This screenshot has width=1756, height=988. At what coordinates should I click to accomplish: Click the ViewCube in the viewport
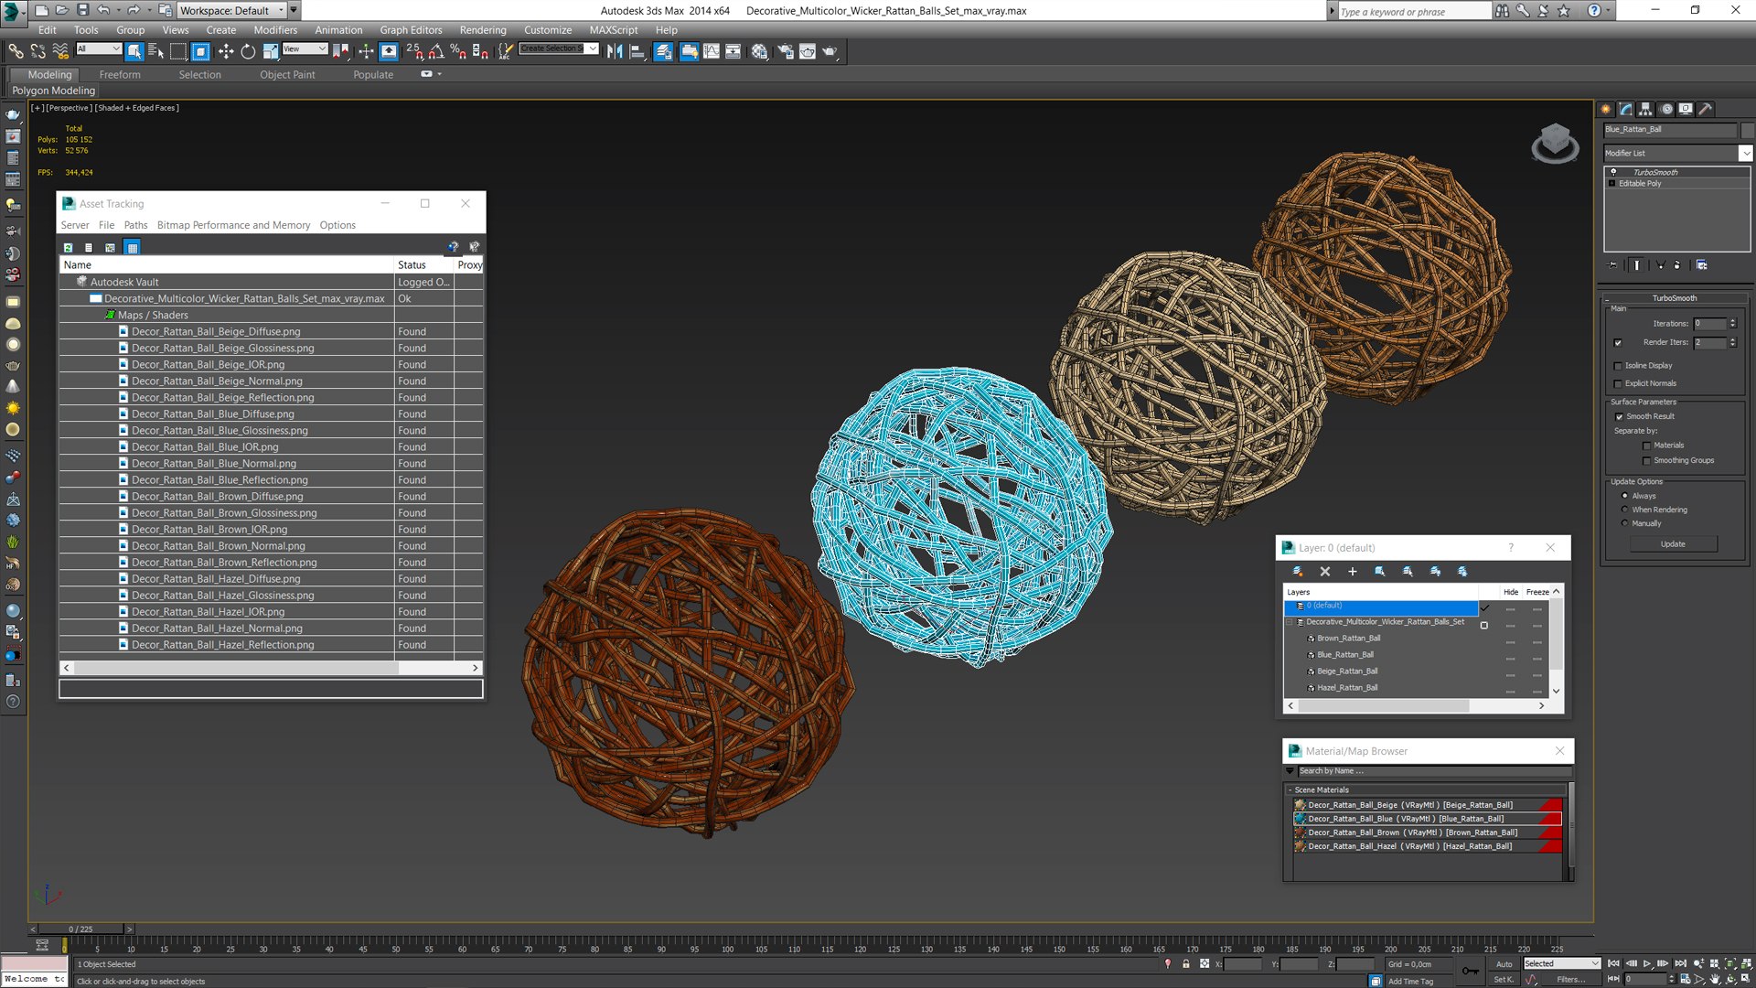1555,144
